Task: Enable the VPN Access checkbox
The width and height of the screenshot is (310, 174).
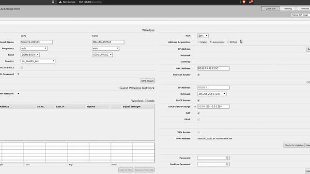Action: pyautogui.click(x=199, y=132)
